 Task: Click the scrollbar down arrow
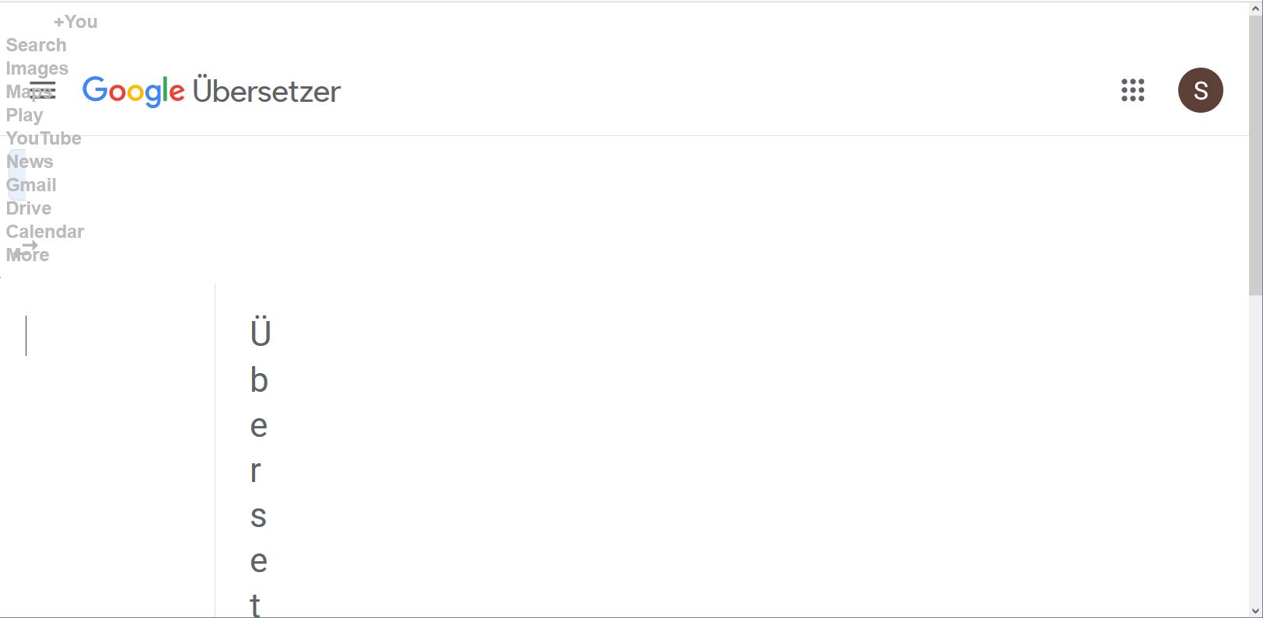[1255, 610]
